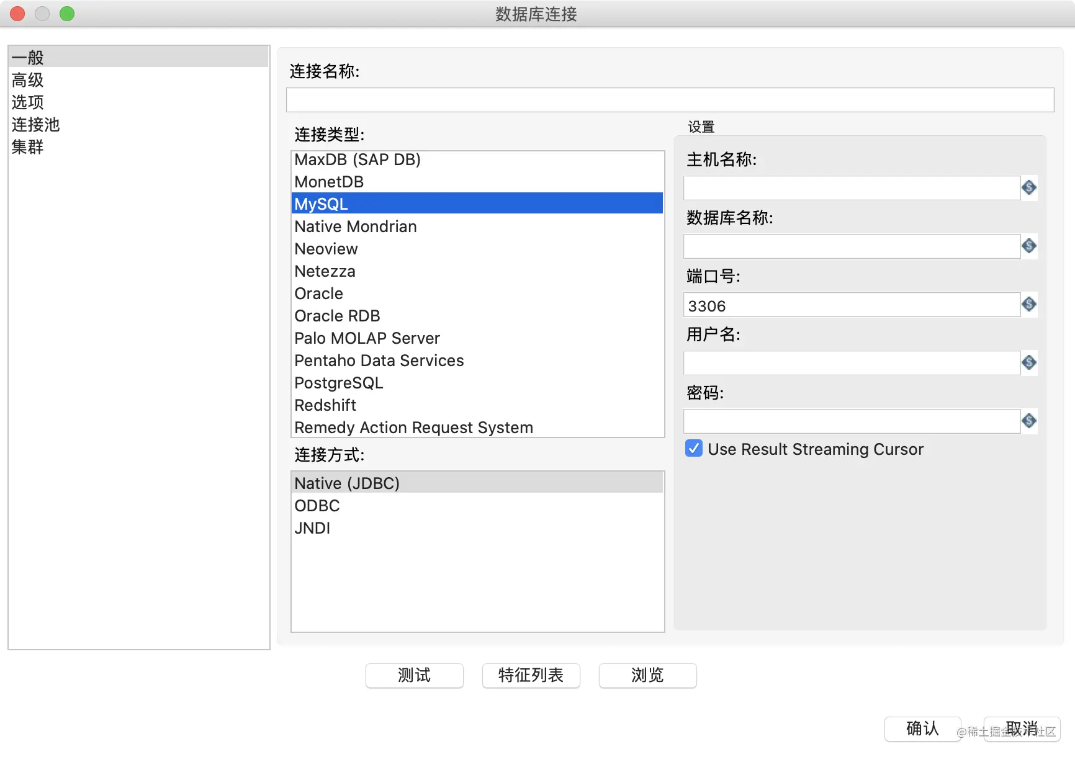This screenshot has height=757, width=1075.
Task: Toggle Use Result Streaming Cursor checkbox
Action: (x=694, y=448)
